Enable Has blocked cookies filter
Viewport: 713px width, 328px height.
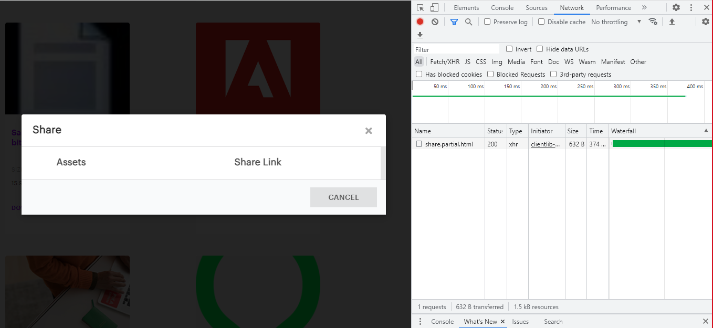pos(419,74)
